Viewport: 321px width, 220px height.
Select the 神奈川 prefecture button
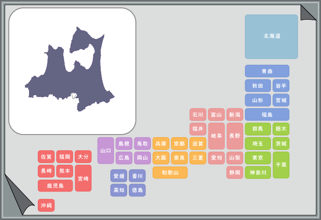tap(258, 172)
